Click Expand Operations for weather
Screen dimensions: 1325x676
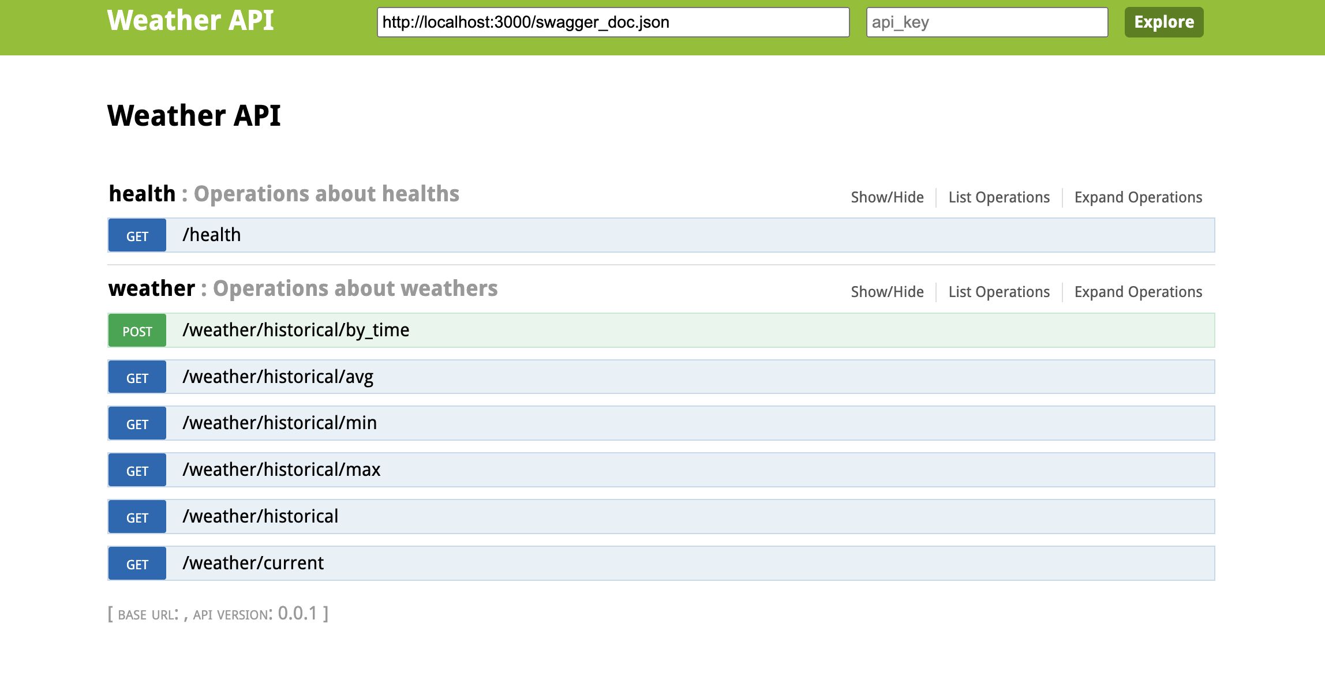[x=1138, y=292]
